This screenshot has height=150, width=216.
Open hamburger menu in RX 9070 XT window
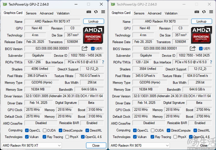pos(103,12)
